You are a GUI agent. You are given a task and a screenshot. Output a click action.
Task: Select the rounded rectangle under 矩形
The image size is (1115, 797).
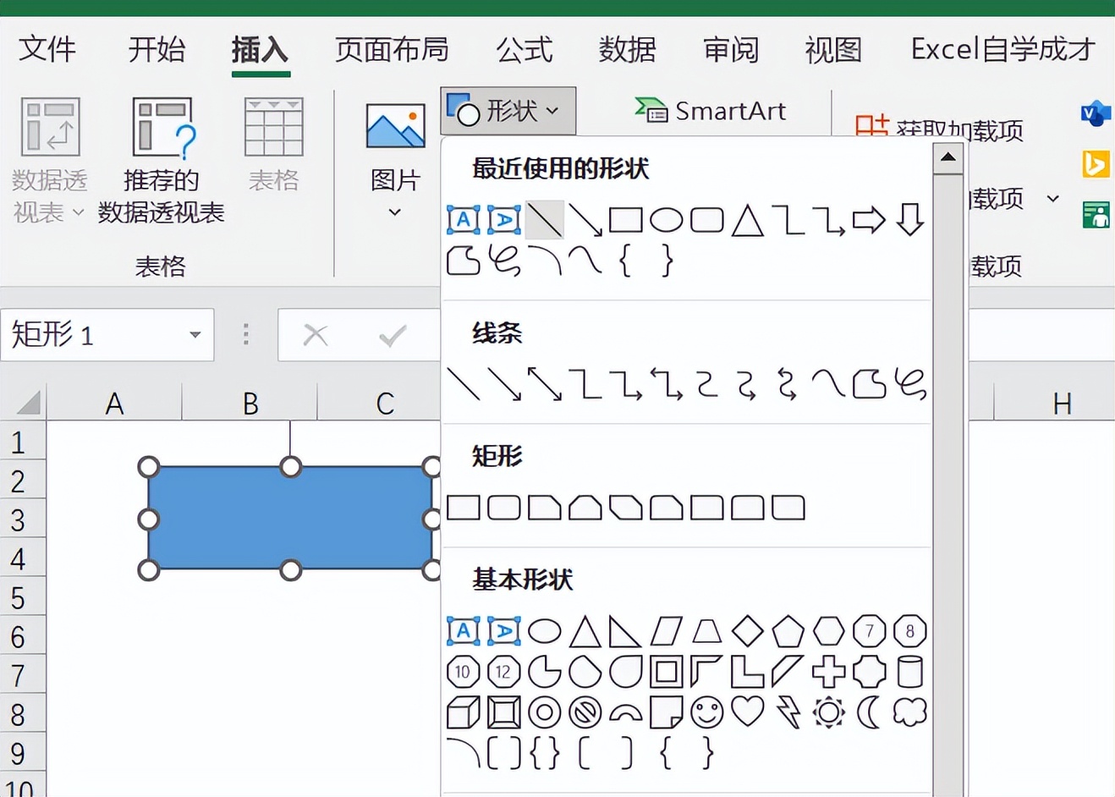click(503, 507)
